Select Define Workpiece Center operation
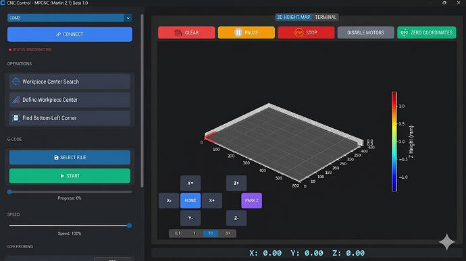Image resolution: width=466 pixels, height=261 pixels. (70, 100)
